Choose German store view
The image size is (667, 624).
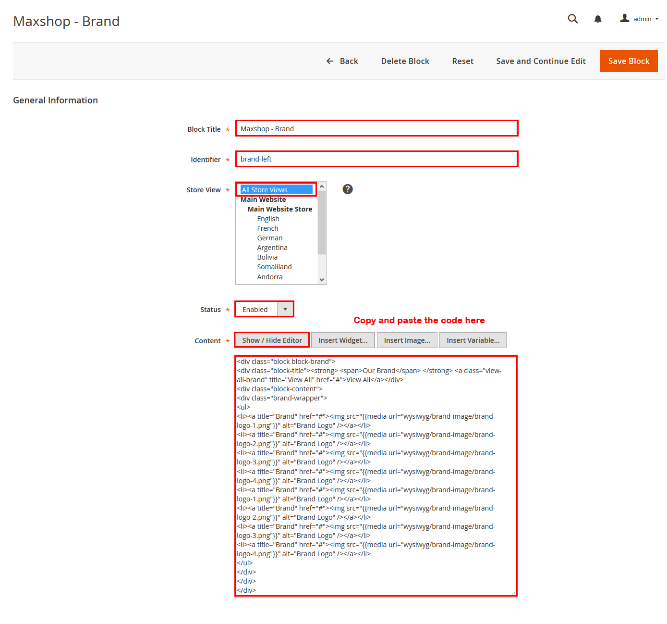click(x=269, y=238)
